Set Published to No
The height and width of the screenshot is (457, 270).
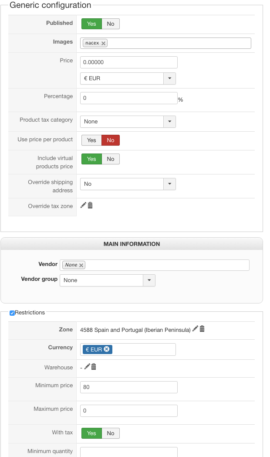[x=111, y=24]
